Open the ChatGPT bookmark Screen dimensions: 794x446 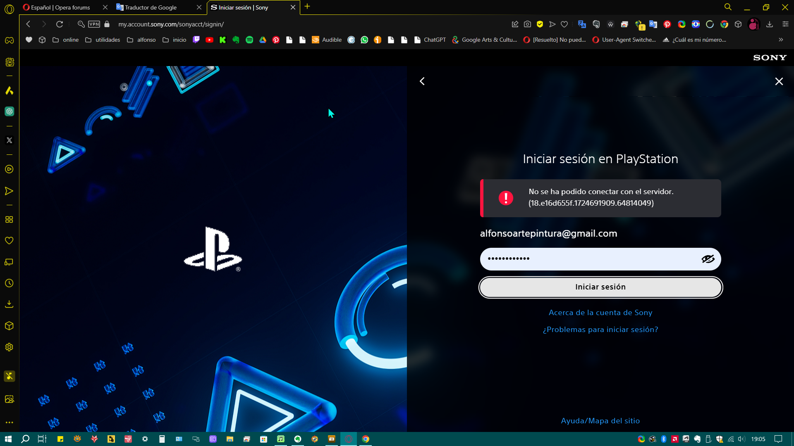click(430, 40)
